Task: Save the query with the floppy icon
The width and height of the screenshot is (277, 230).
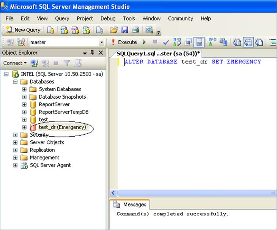Action: click(x=125, y=30)
